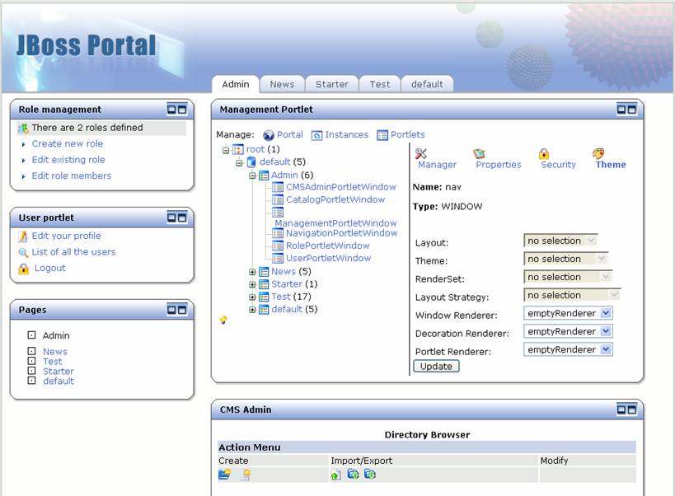Switch to the Test tab

point(379,84)
